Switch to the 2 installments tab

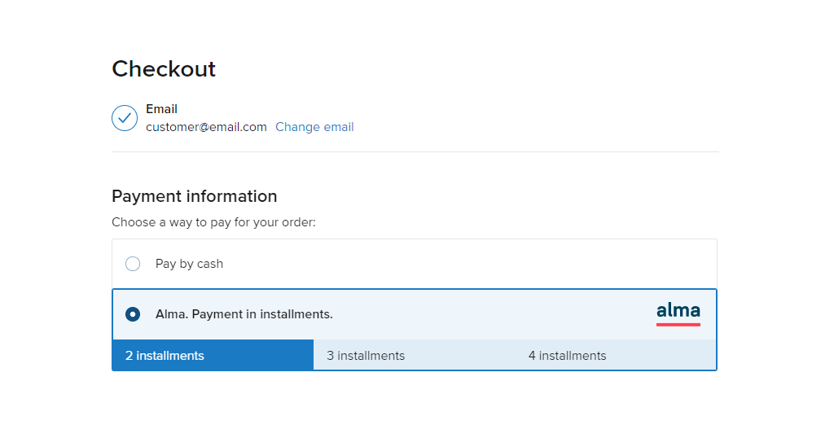click(x=213, y=355)
